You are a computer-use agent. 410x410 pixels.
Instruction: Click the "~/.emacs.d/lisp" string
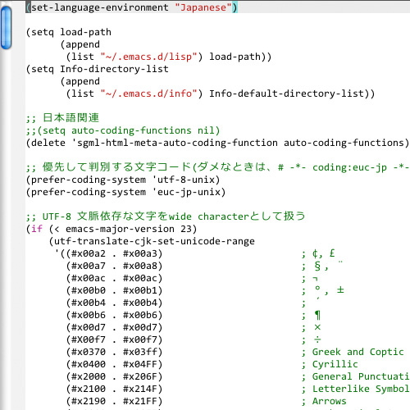148,57
